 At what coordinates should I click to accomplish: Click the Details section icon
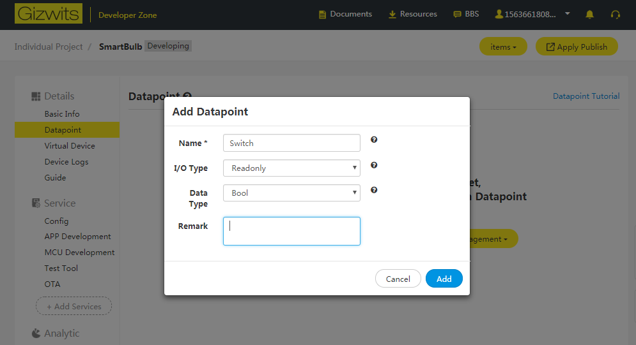coord(36,96)
